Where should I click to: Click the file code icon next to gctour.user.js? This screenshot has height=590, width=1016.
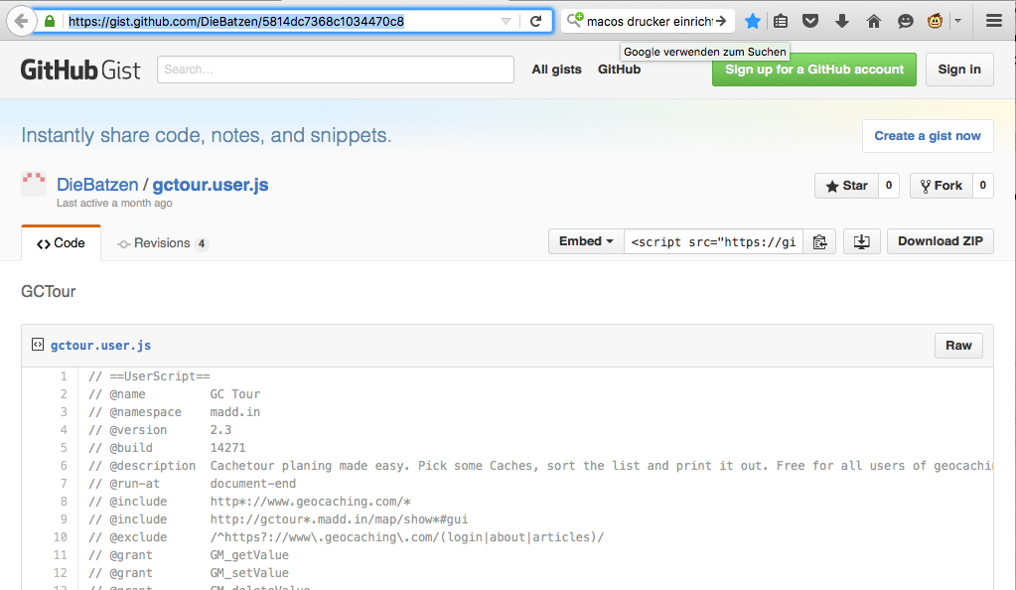point(38,345)
